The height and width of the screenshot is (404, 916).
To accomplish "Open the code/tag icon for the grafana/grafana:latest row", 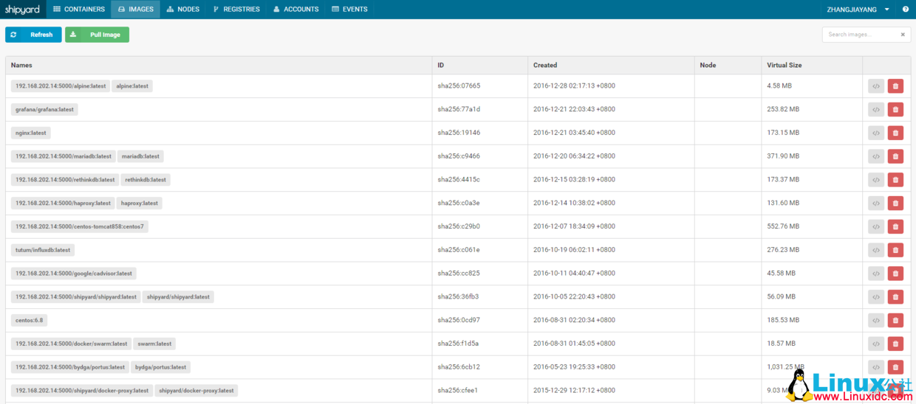I will [875, 110].
